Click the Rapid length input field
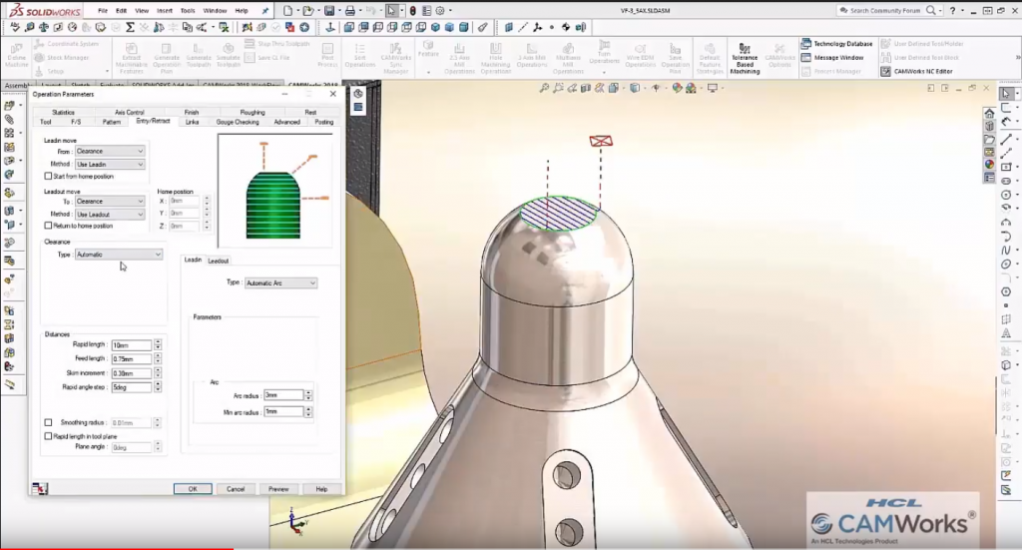1022x550 pixels. pyautogui.click(x=131, y=345)
